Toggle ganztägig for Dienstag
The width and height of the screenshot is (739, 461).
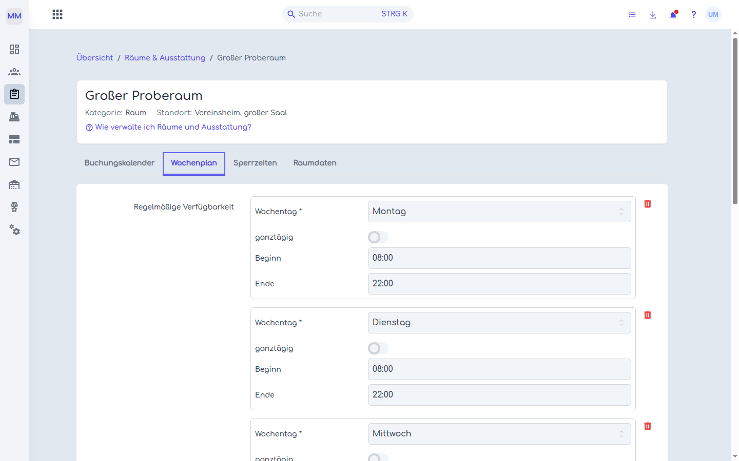(x=378, y=348)
